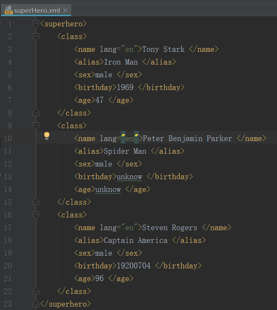Click the 'en' lang value on line 17

click(129, 228)
